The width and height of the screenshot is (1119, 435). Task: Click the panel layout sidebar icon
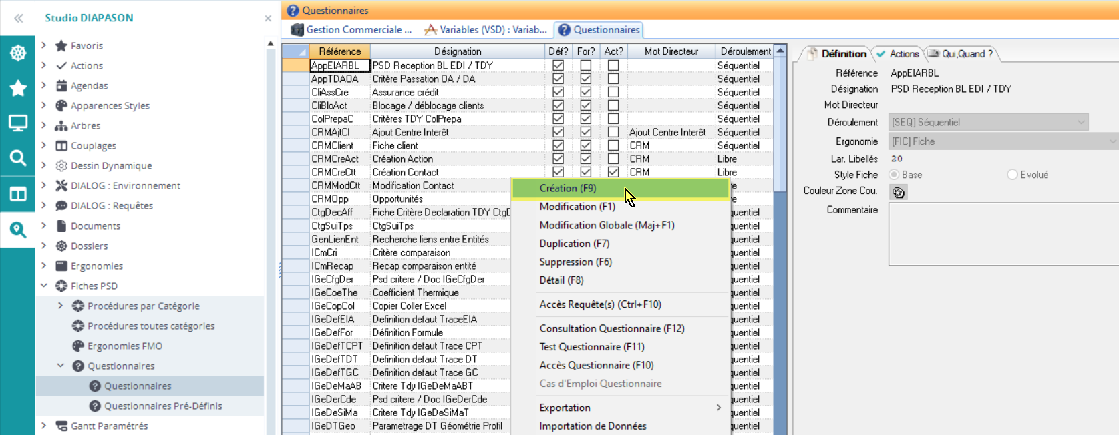pyautogui.click(x=17, y=194)
